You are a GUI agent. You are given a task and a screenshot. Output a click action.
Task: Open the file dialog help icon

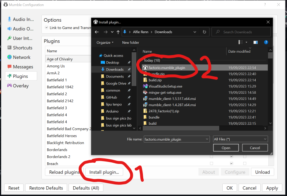coord(266,42)
